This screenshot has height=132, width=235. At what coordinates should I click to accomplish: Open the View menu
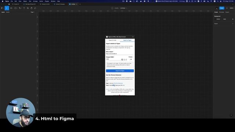pyautogui.click(x=20, y=1)
